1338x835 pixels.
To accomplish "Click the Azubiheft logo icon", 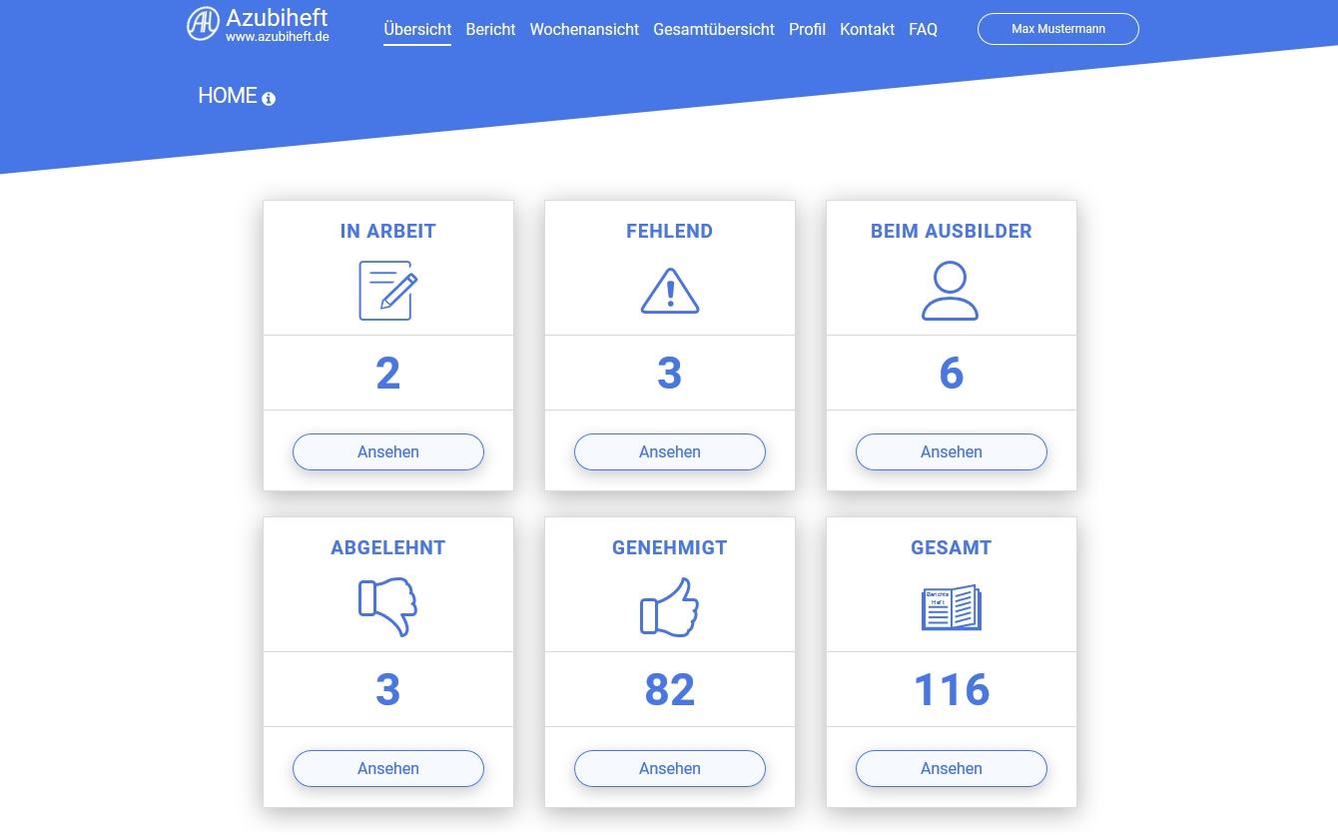I will 203,24.
